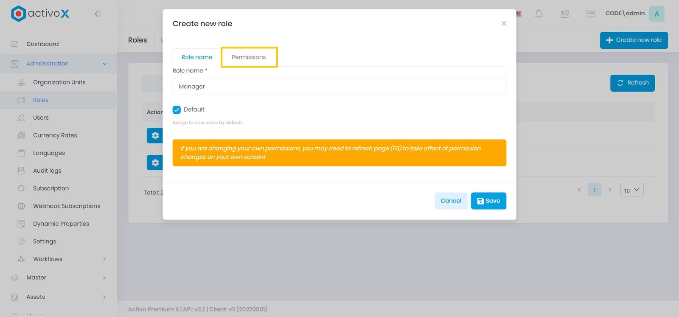This screenshot has height=317, width=679.
Task: Click the first row gear action button
Action: pyautogui.click(x=155, y=135)
